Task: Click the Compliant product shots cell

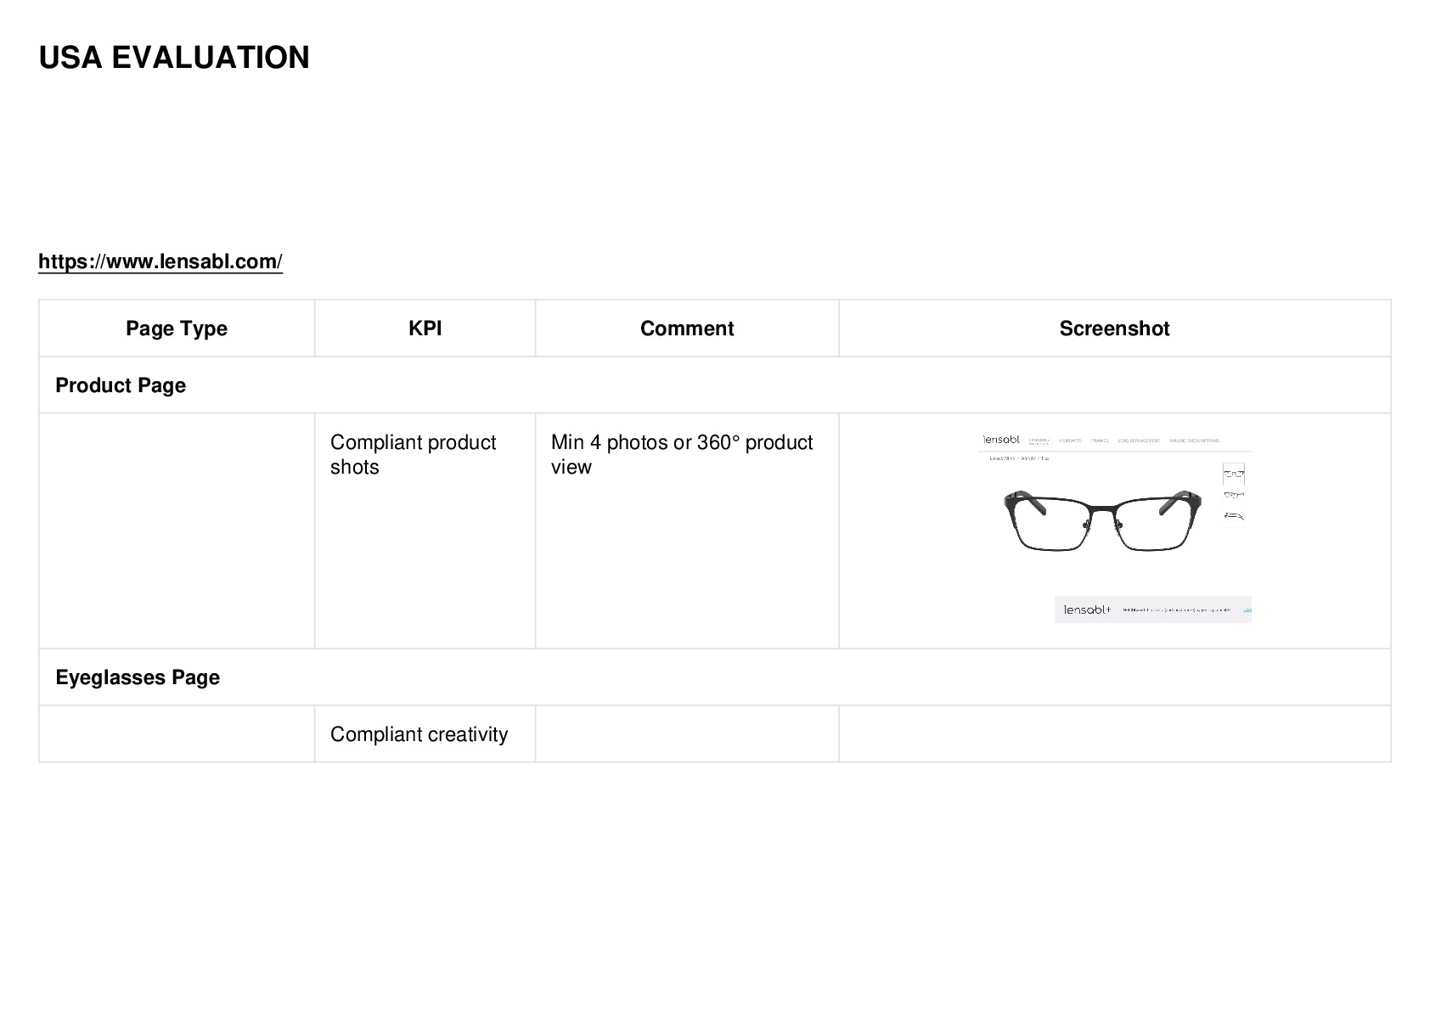Action: pyautogui.click(x=425, y=531)
